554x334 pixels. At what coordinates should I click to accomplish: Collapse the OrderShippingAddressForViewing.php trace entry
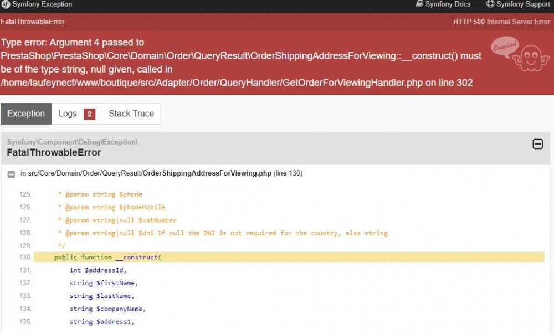click(11, 174)
